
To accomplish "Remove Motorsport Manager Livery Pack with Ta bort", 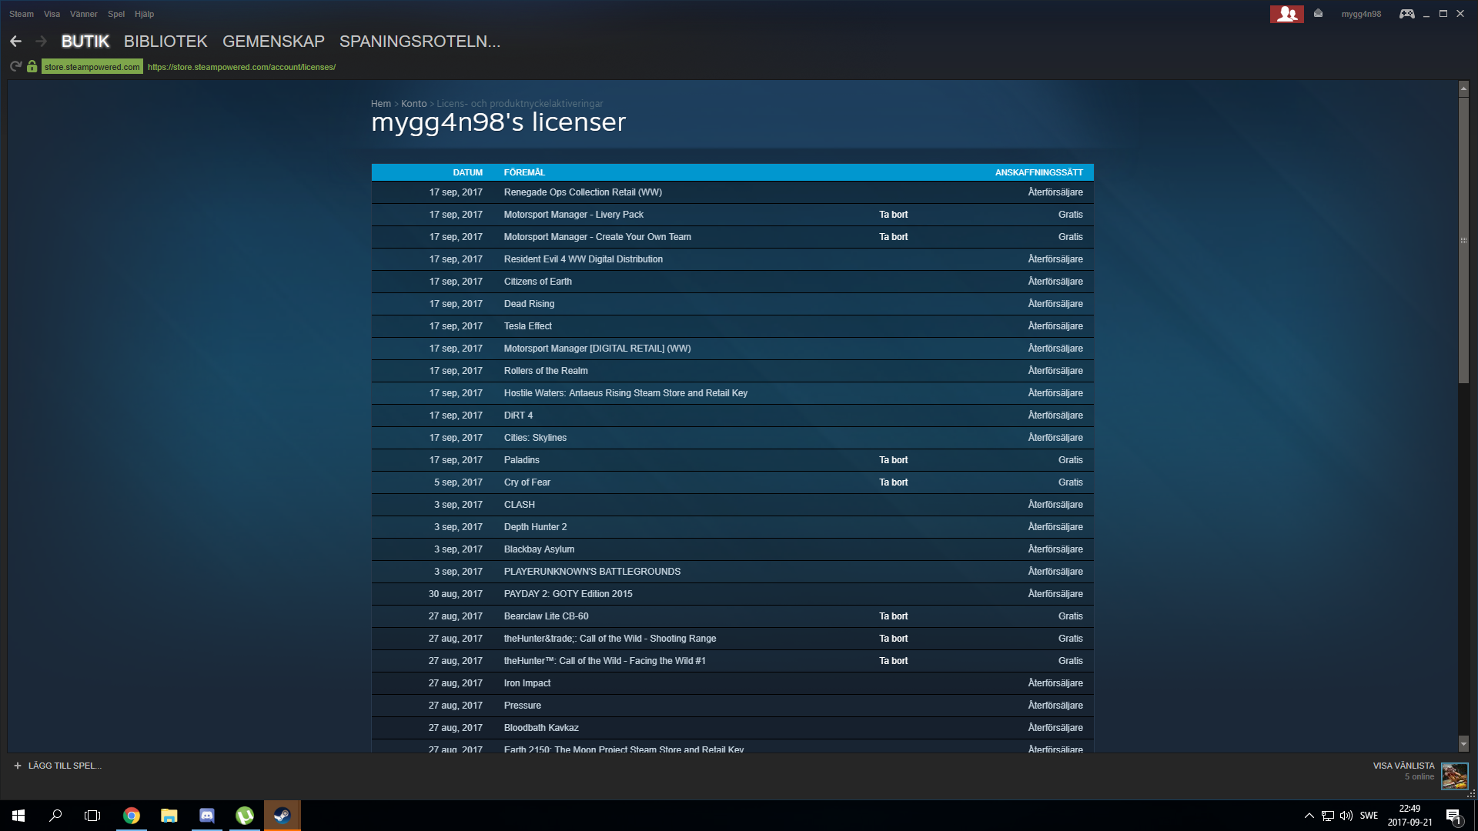I will [x=893, y=215].
